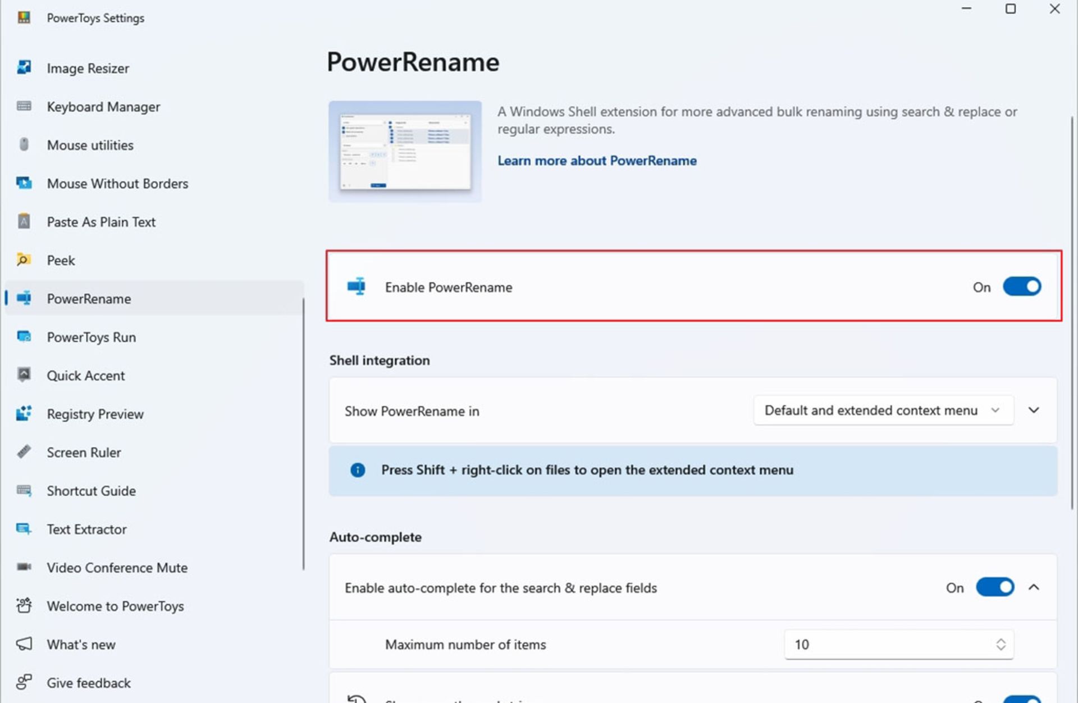This screenshot has width=1078, height=703.
Task: Open Learn more about PowerRename link
Action: click(597, 161)
